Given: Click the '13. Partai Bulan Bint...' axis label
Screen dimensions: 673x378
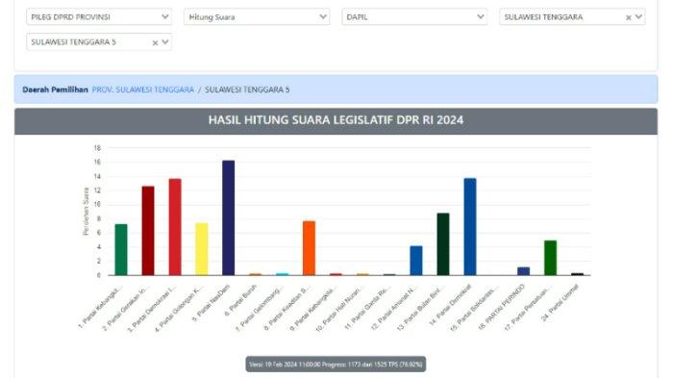Looking at the screenshot, I should pos(420,308).
